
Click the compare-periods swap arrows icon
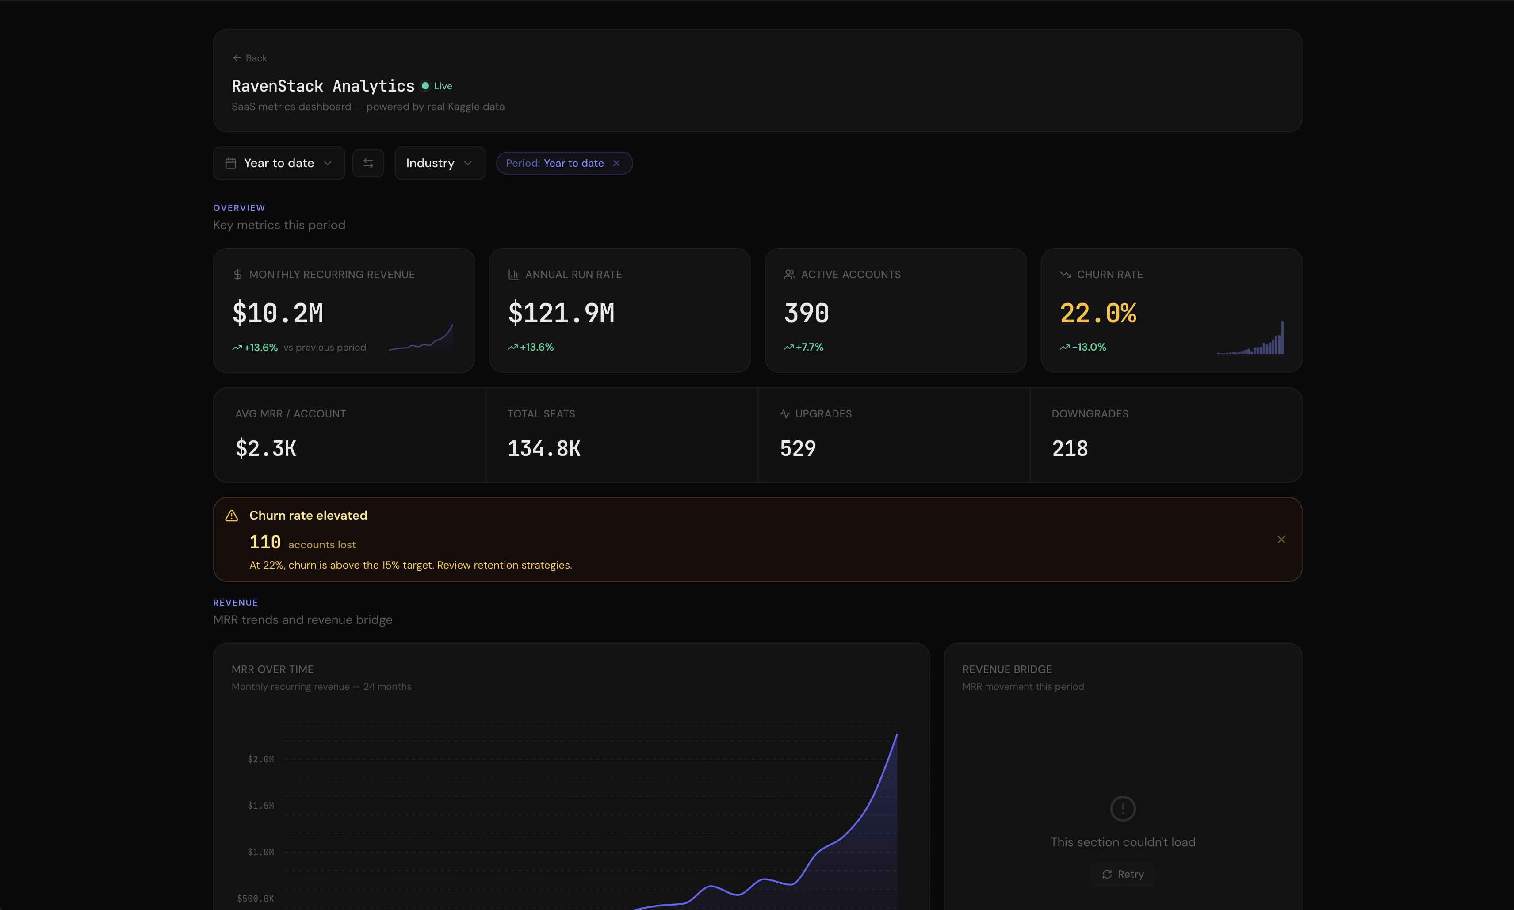tap(368, 163)
